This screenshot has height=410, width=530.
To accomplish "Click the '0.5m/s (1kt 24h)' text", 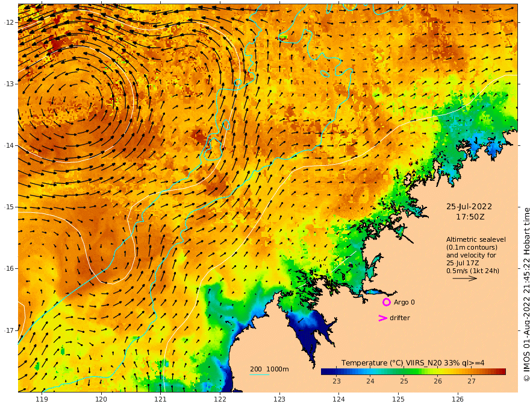I will point(473,271).
